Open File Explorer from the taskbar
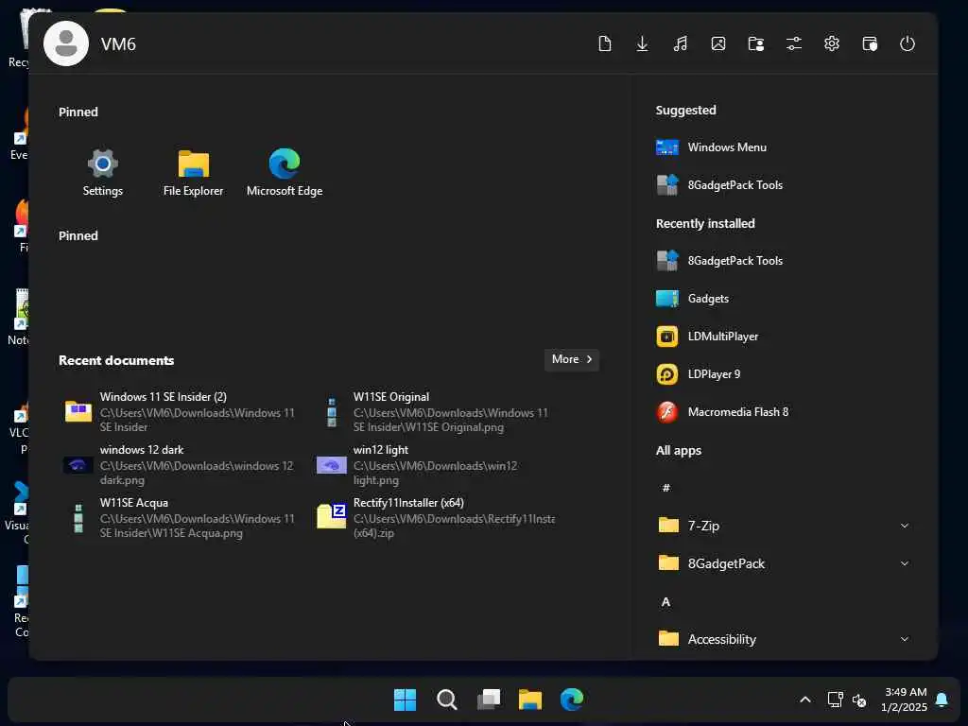This screenshot has width=968, height=726. 530,700
